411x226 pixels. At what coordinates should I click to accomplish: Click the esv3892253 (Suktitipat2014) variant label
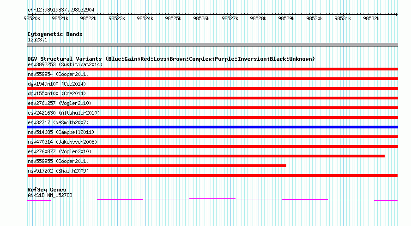tap(65, 64)
